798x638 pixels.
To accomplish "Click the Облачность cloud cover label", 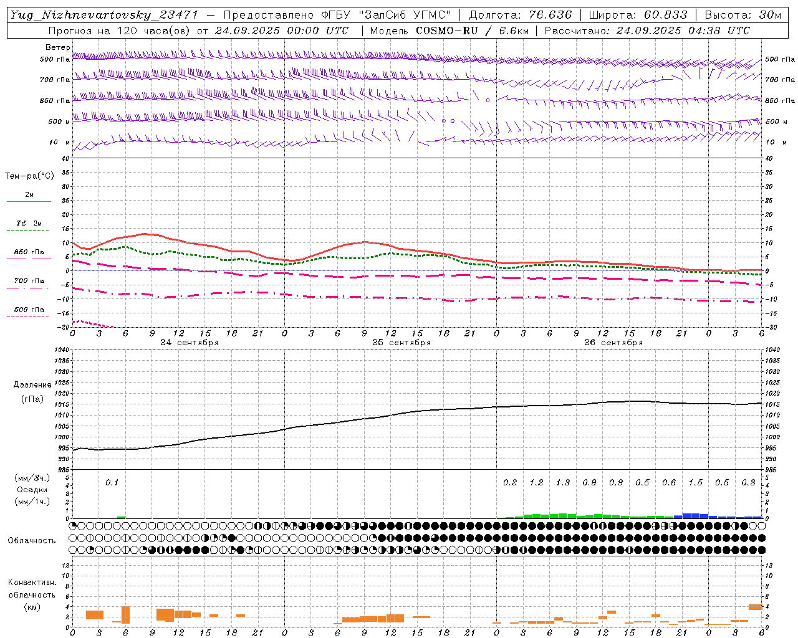I will [x=32, y=540].
